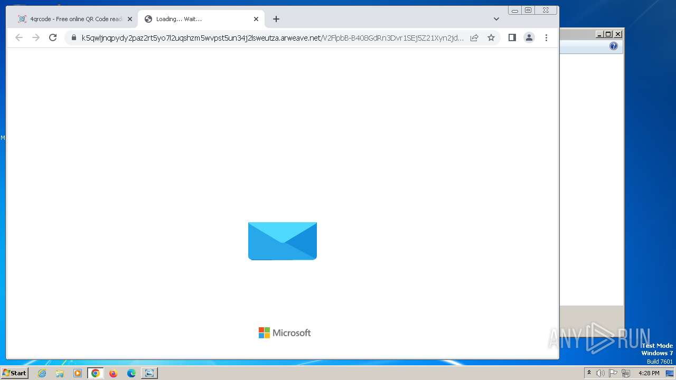Click the Microsoft logo on the page
Screen dimensions: 676x380
pos(285,332)
